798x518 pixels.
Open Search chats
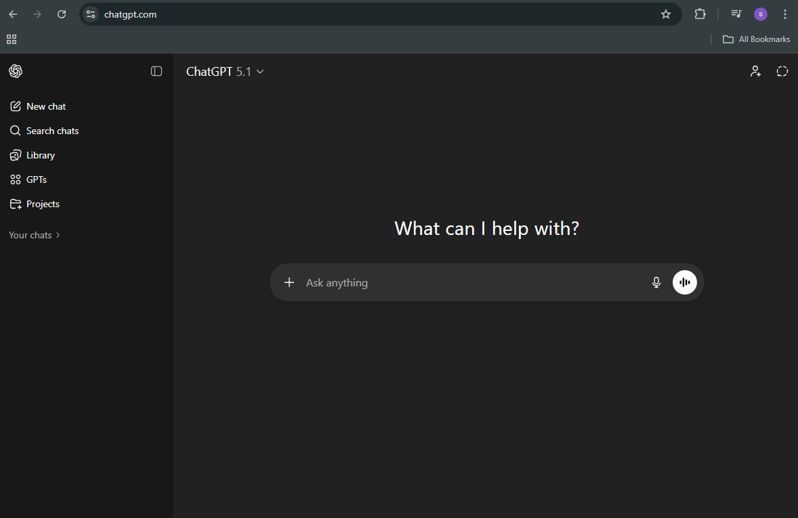click(x=45, y=131)
